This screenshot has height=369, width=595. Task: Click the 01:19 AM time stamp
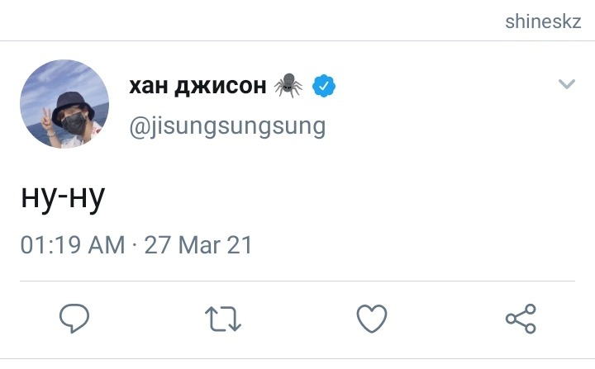[73, 245]
